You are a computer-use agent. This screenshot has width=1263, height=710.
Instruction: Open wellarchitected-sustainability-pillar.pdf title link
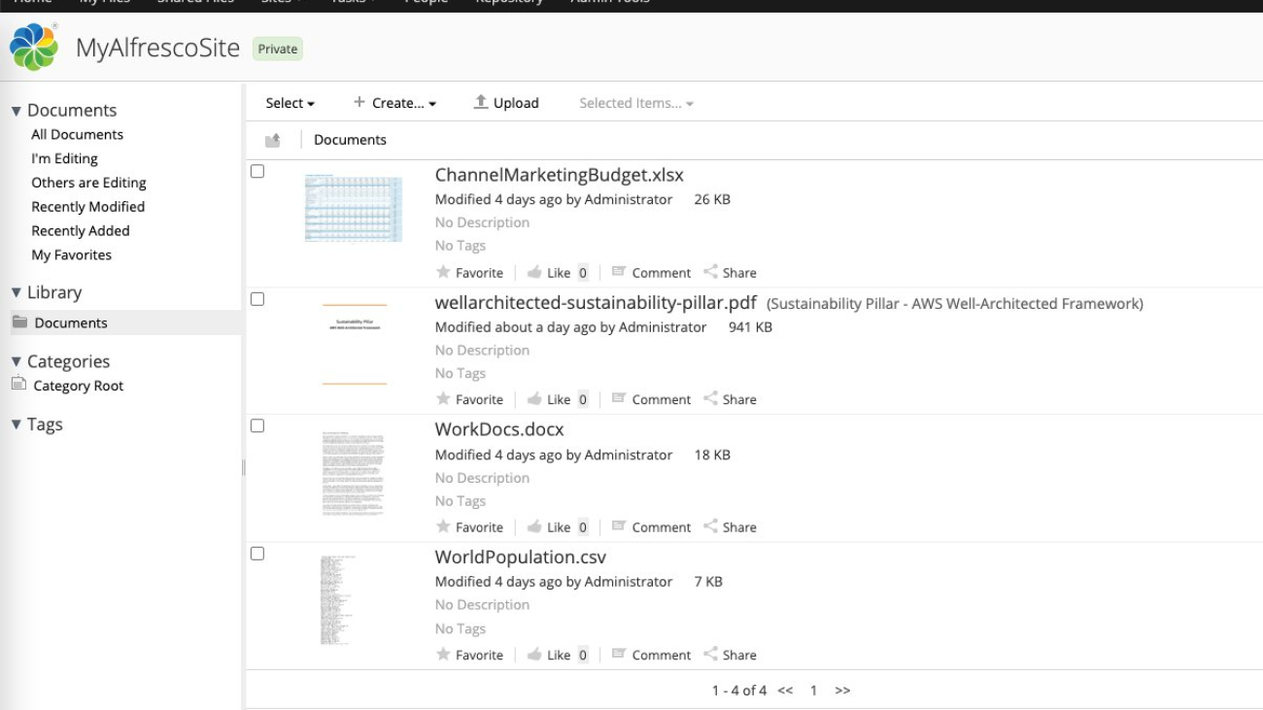(596, 303)
